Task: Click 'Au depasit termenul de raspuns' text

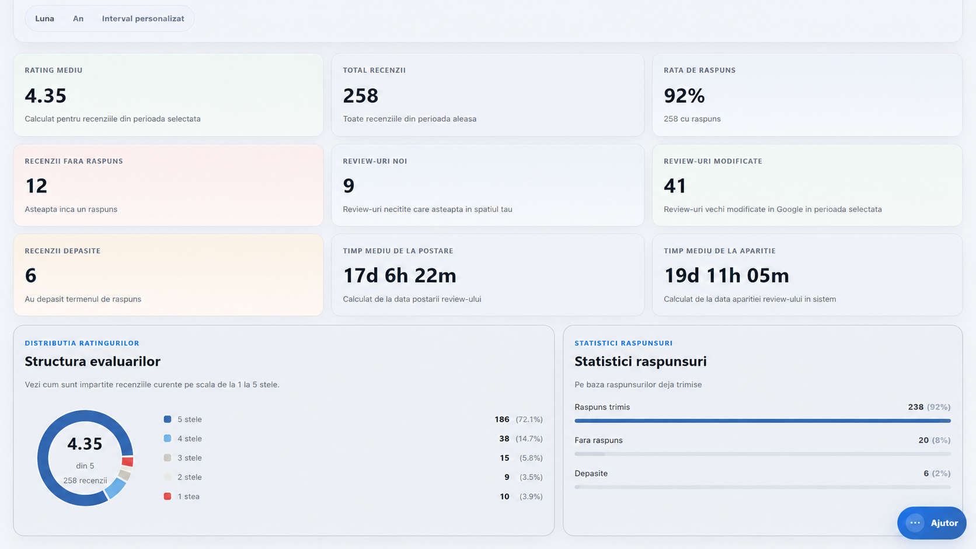Action: pos(83,299)
